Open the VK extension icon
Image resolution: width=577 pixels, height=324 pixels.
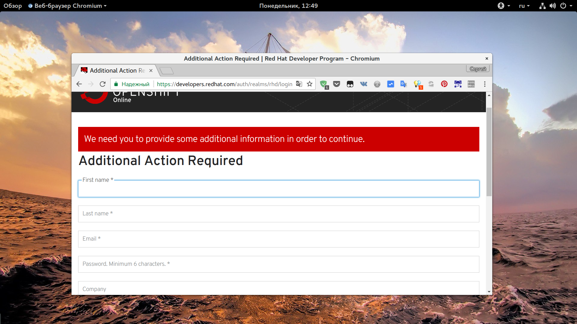[364, 84]
